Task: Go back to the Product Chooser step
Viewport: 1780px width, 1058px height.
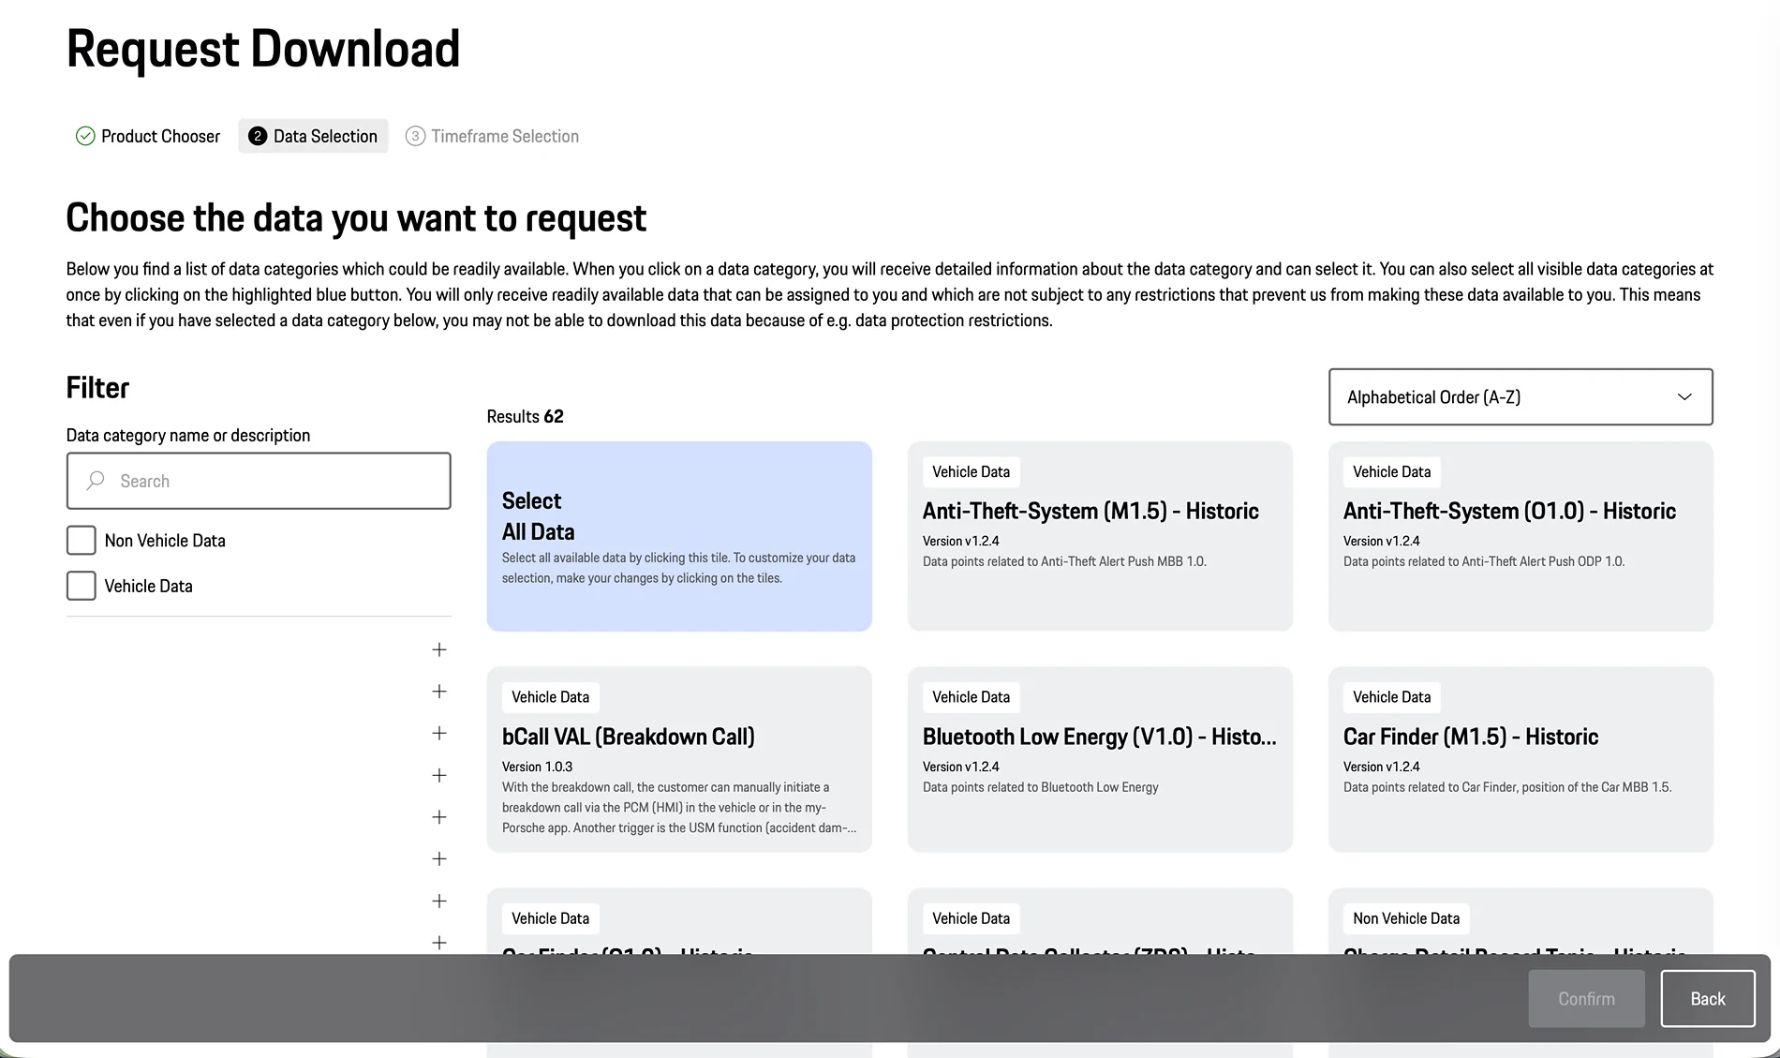Action: point(160,136)
